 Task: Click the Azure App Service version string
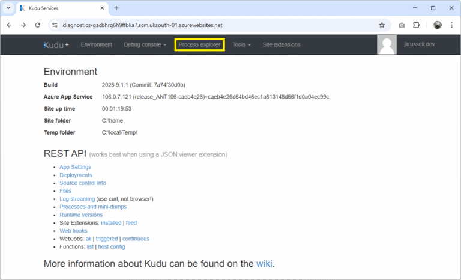pos(215,97)
